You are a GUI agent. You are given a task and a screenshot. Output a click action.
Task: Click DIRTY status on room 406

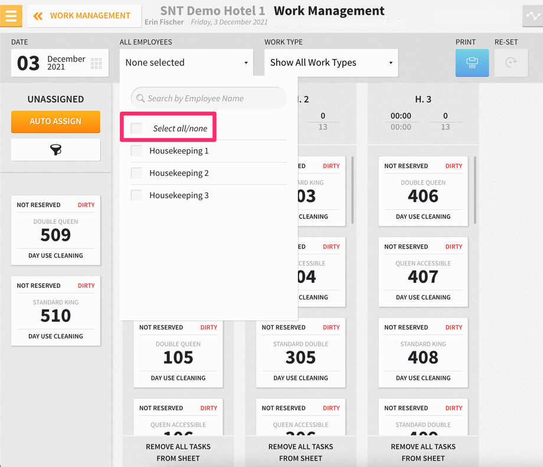(454, 166)
